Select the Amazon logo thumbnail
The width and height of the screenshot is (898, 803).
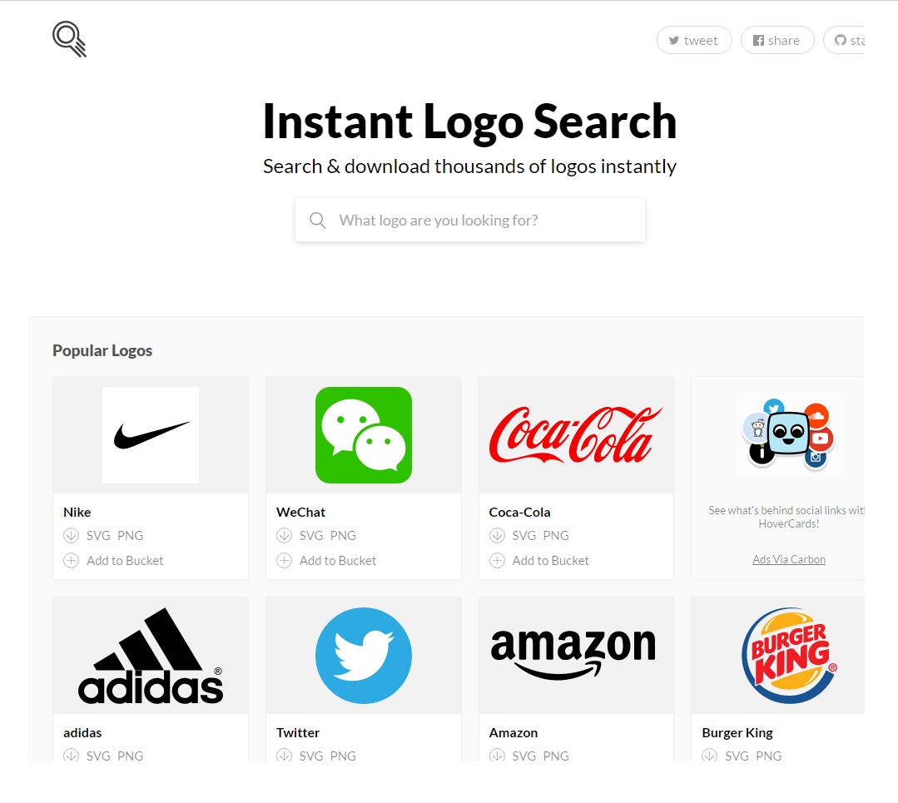(x=573, y=656)
